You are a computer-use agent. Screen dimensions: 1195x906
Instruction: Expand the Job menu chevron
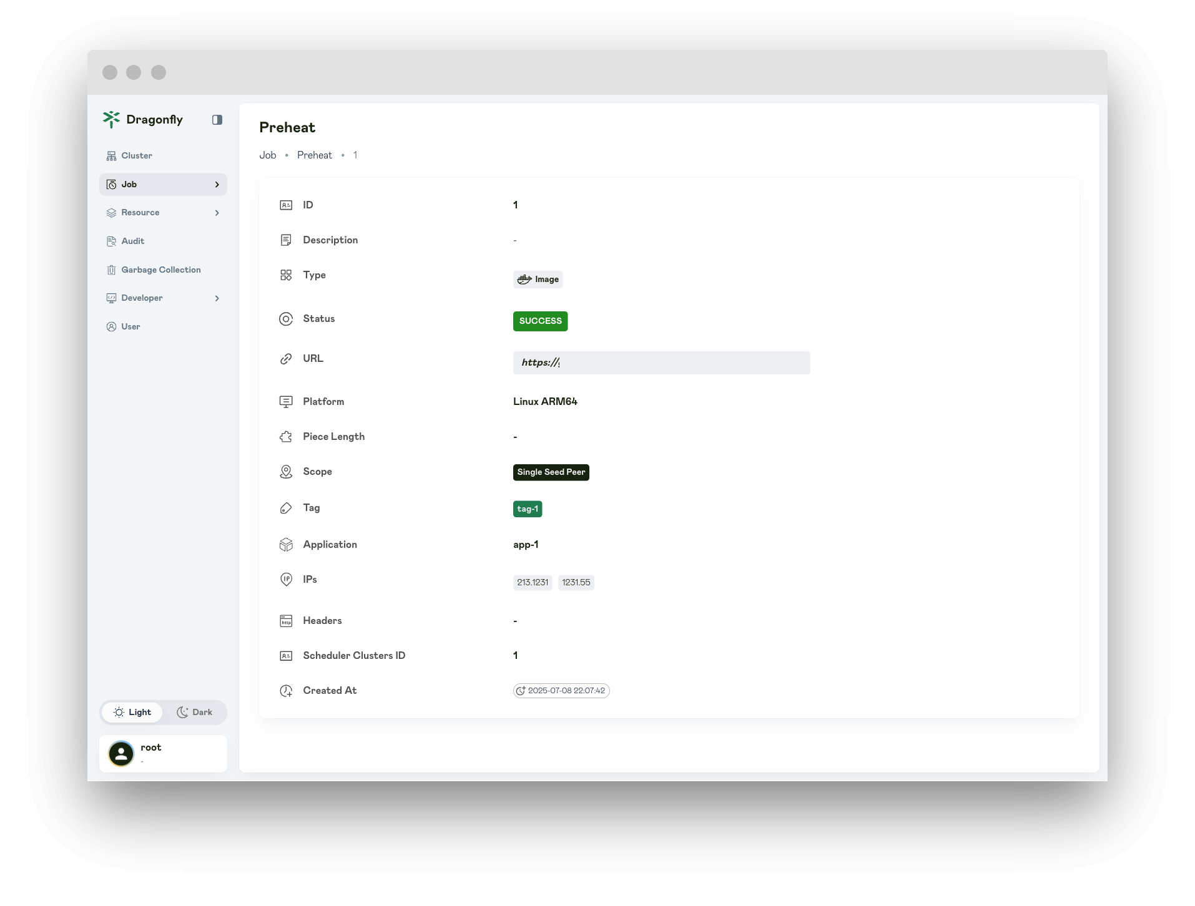pos(217,185)
